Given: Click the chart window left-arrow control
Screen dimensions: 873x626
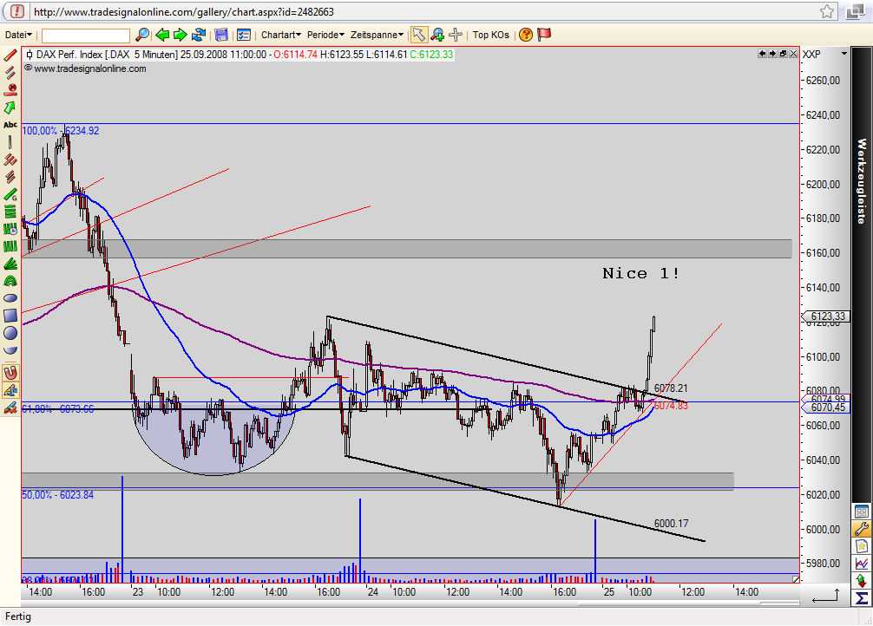Looking at the screenshot, I should (762, 54).
